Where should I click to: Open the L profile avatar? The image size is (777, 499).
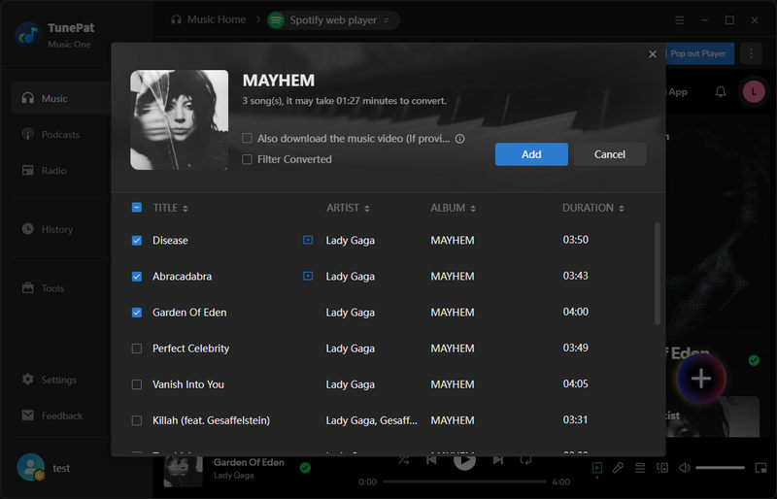754,91
